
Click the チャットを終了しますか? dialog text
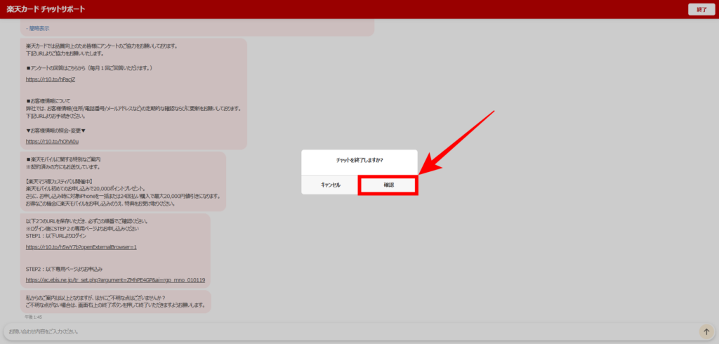(x=359, y=160)
